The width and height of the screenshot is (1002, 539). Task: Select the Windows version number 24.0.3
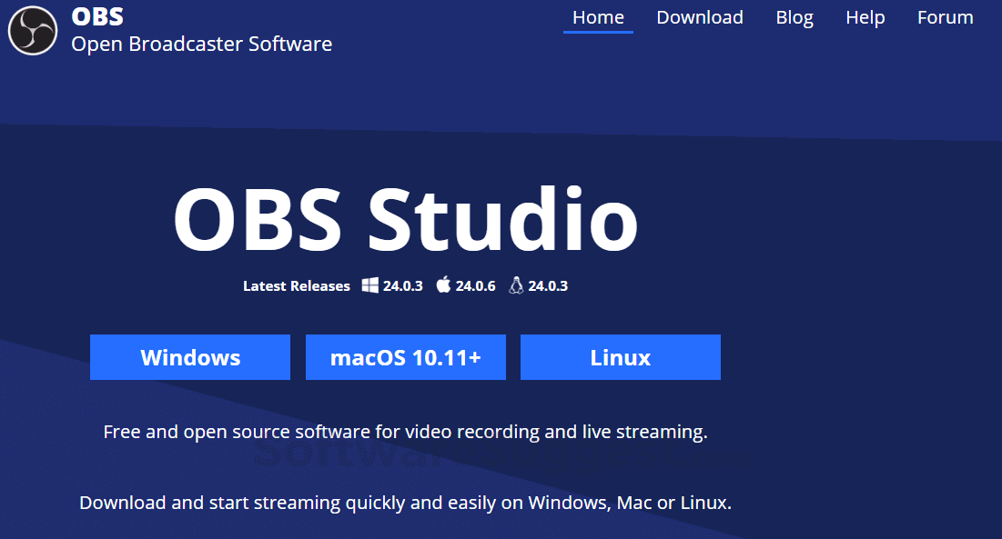402,285
